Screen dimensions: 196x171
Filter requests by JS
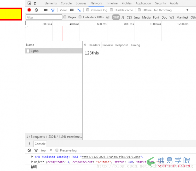(123, 17)
